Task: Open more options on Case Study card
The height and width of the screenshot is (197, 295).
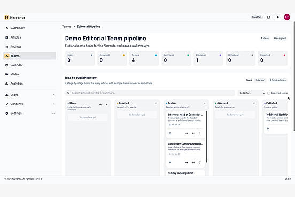Action: 200,163
